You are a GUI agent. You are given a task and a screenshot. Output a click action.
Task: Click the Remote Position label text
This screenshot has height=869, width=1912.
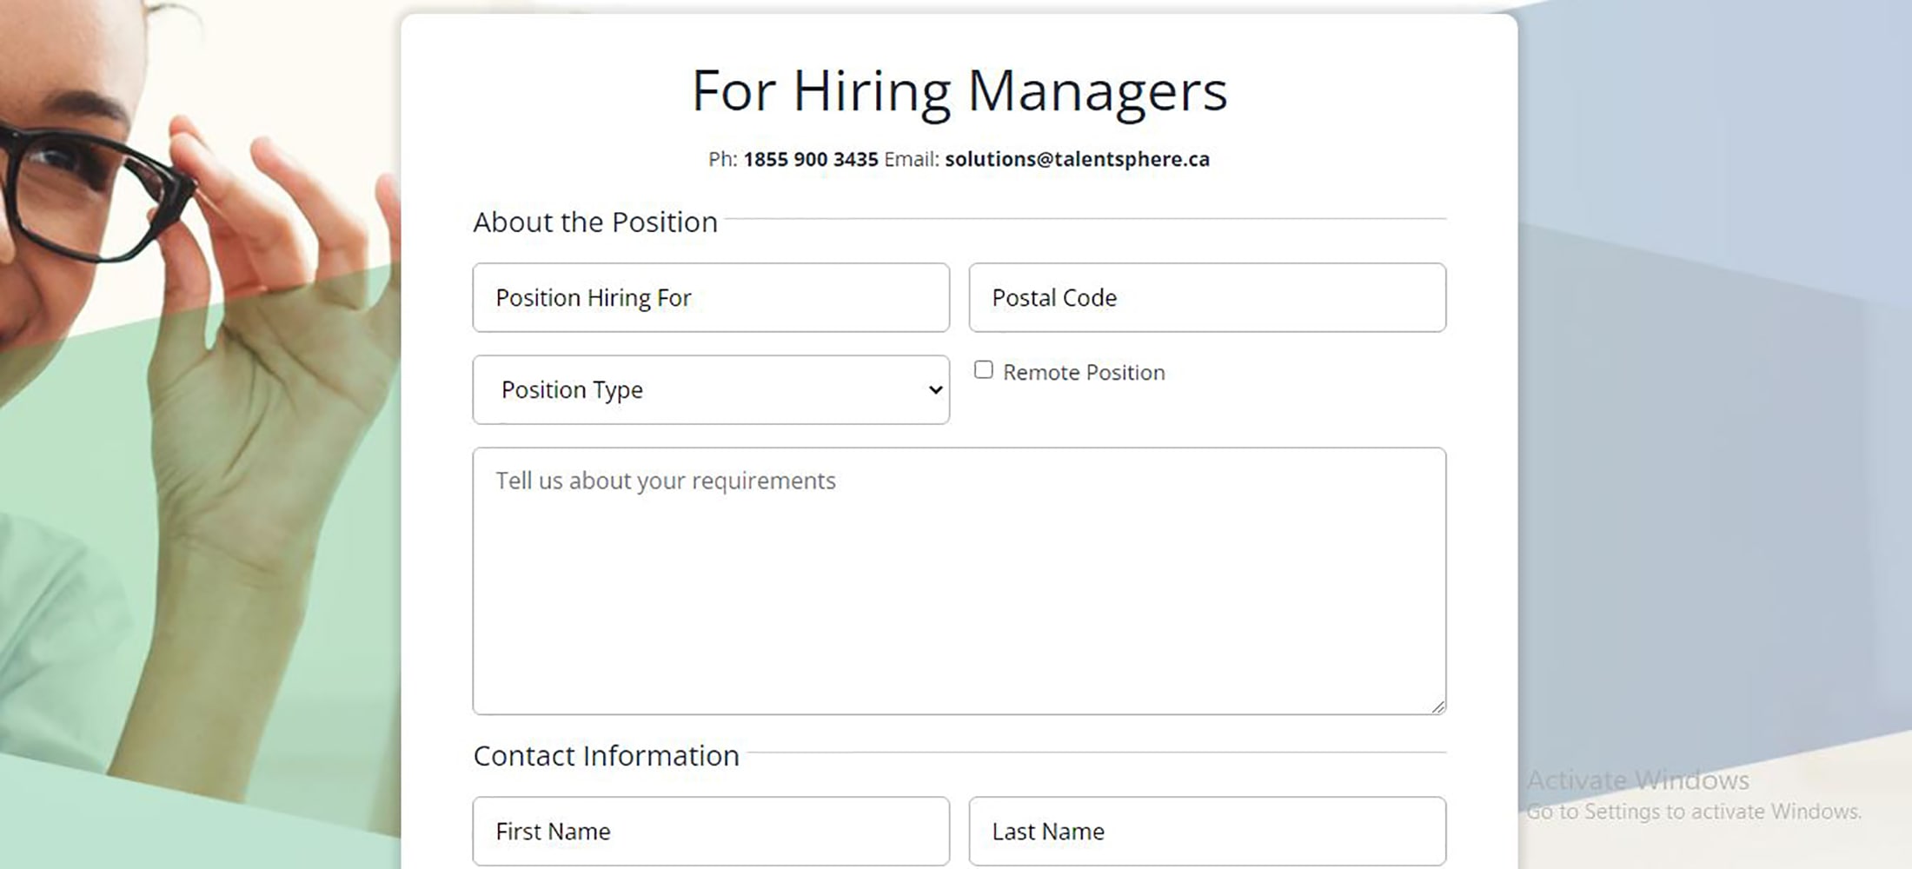1083,373
